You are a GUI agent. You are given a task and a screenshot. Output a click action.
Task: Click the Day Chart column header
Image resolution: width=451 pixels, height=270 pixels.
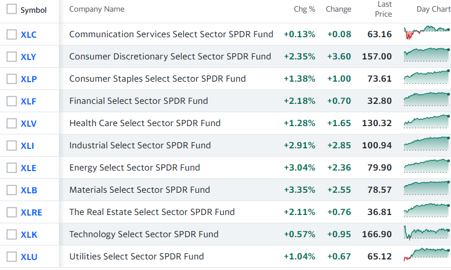coord(433,9)
